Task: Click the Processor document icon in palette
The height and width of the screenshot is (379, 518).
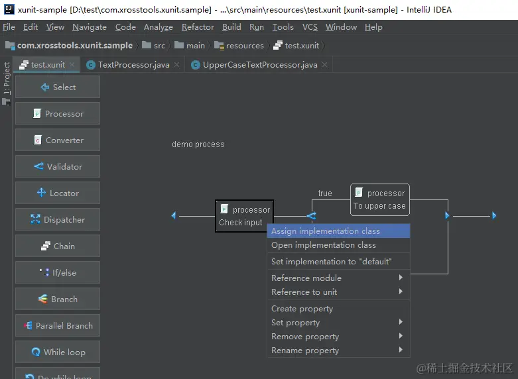Action: [37, 113]
